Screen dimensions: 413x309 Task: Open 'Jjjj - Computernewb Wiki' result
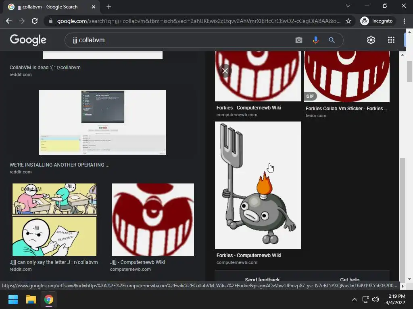tap(138, 262)
